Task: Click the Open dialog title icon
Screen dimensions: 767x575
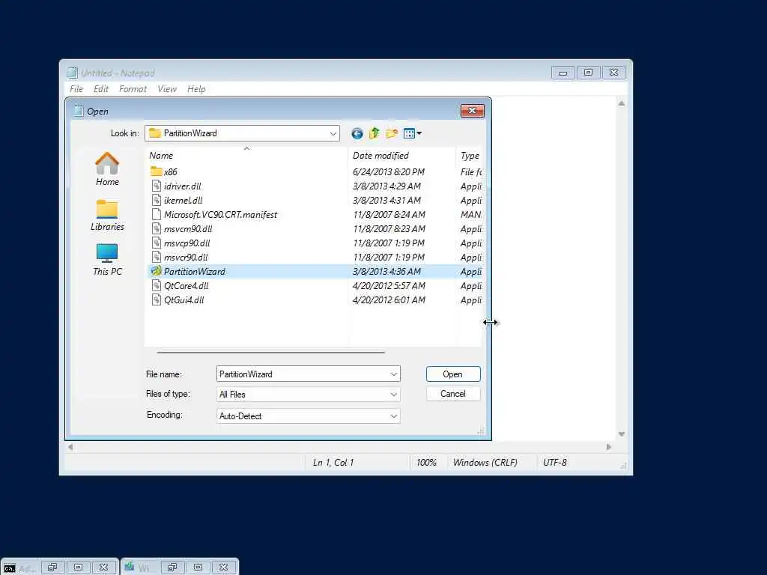Action: 78,111
